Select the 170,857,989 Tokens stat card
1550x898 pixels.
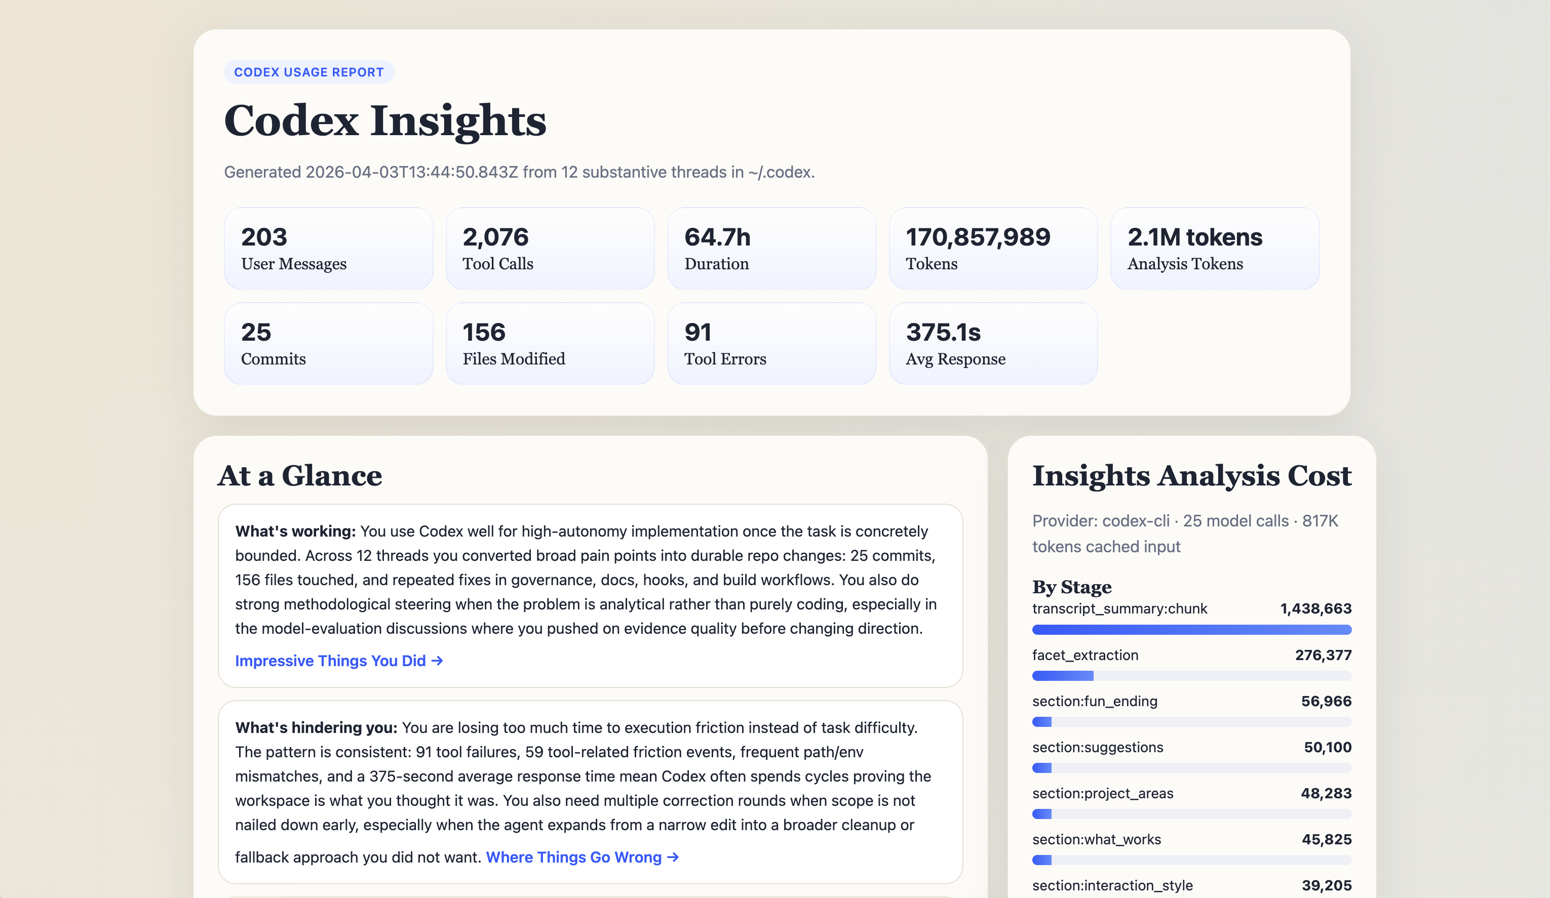(x=992, y=248)
